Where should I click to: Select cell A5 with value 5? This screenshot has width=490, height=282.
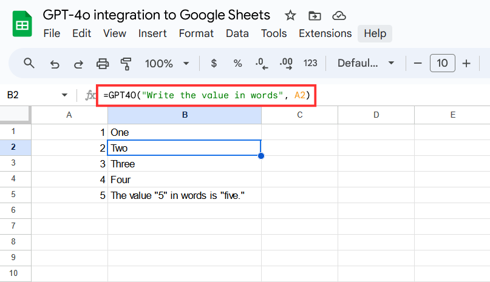click(69, 195)
